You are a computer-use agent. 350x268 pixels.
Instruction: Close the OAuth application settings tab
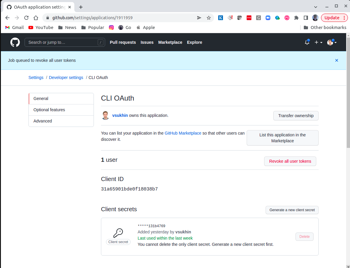point(70,7)
